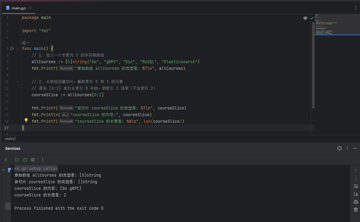The image size is (360, 222).
Task: Print the console output
Action: [355, 202]
